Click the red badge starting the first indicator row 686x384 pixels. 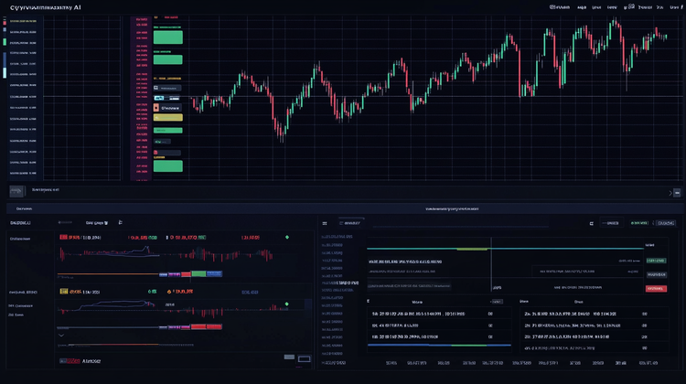63,237
